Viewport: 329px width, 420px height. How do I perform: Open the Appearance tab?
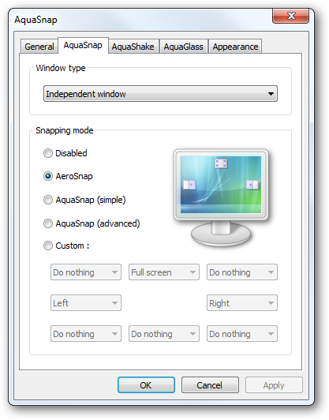(x=235, y=47)
